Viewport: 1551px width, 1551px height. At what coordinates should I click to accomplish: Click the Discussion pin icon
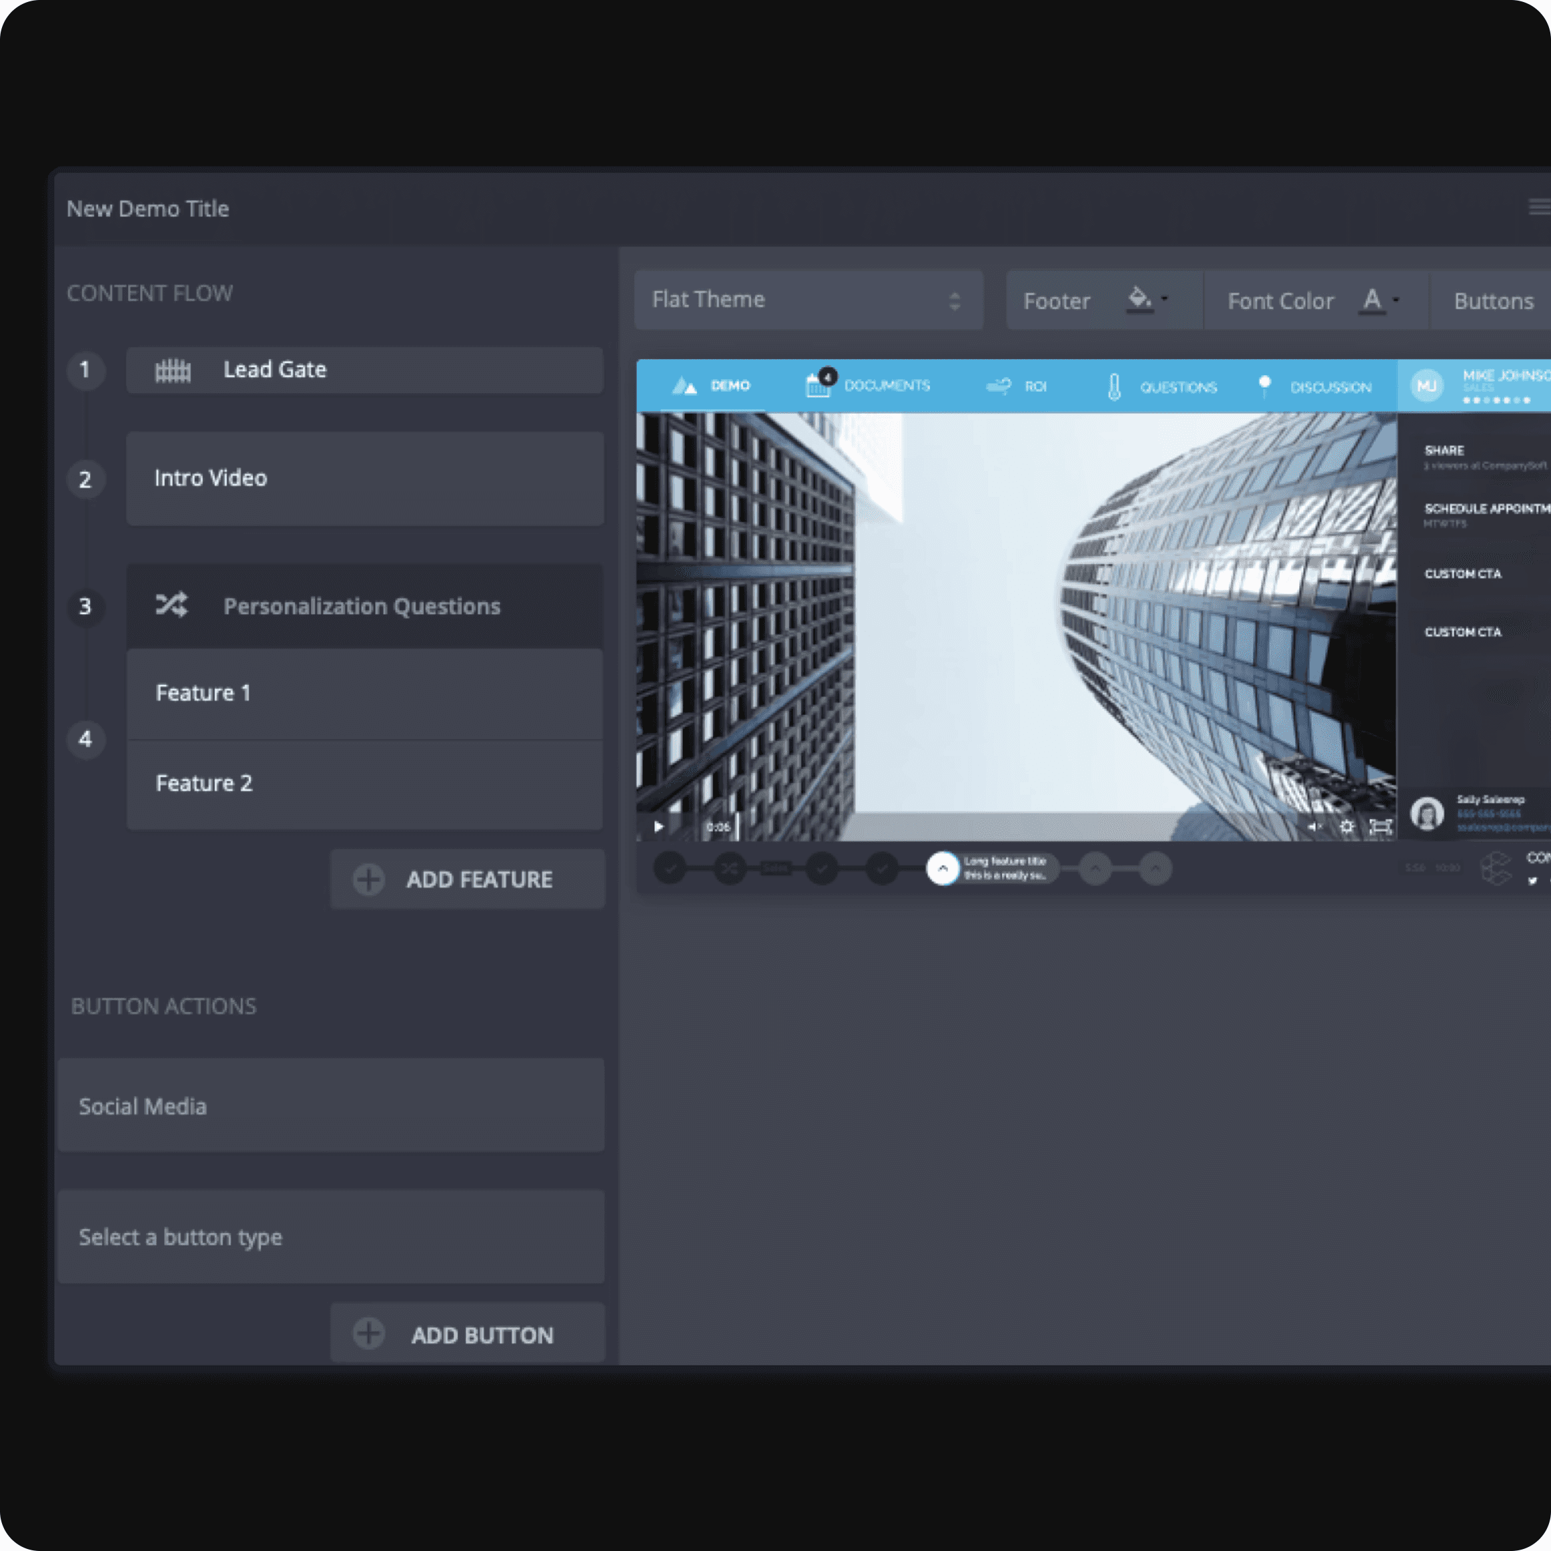pyautogui.click(x=1265, y=386)
